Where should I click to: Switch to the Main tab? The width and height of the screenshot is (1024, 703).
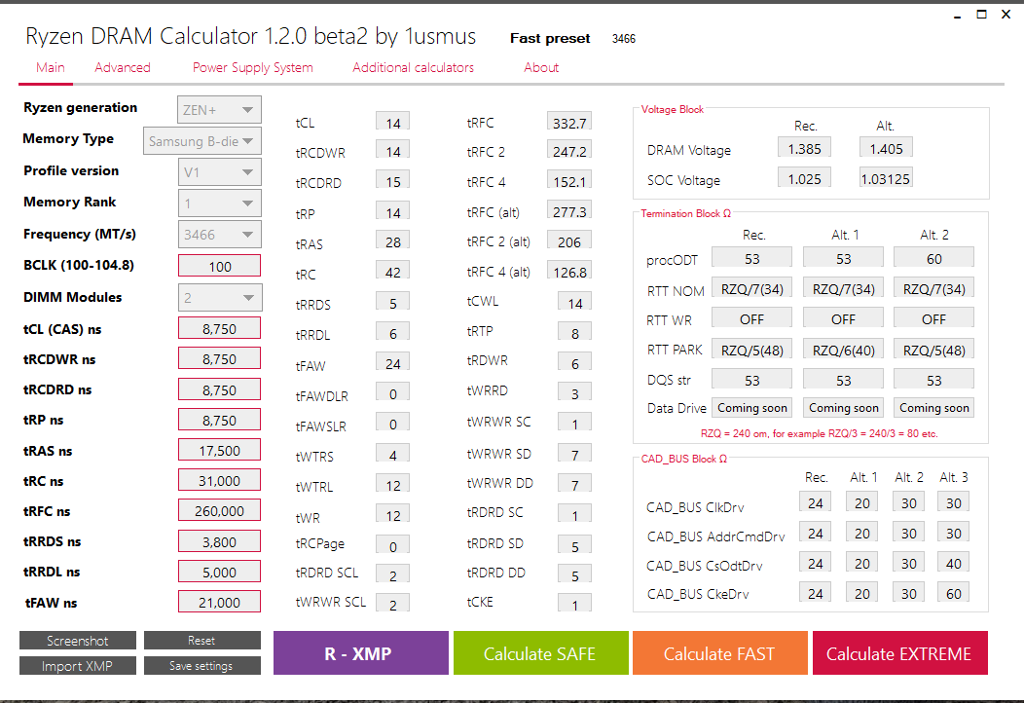51,67
